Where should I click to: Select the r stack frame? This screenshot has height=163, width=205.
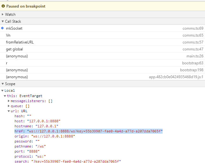click(102, 63)
